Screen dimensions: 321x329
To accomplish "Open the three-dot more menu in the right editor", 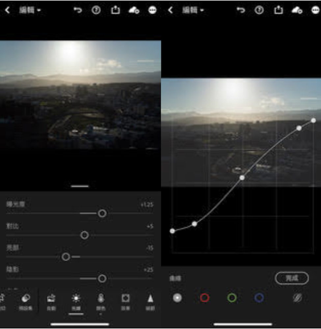I will [315, 10].
